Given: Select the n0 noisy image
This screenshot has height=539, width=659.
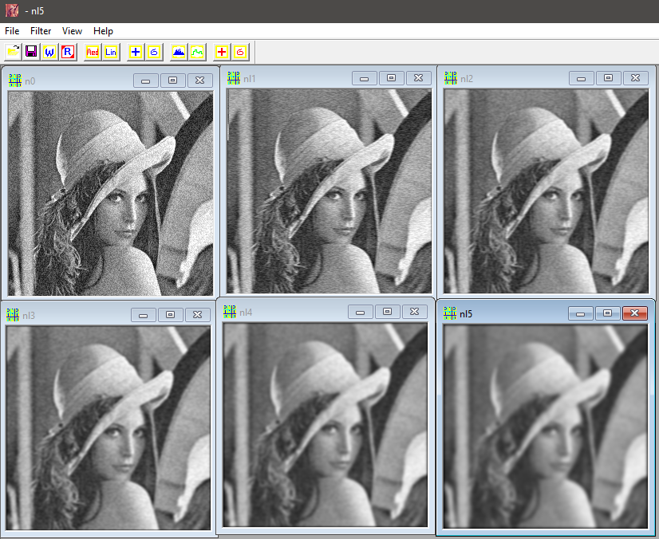Looking at the screenshot, I should pyautogui.click(x=111, y=193).
